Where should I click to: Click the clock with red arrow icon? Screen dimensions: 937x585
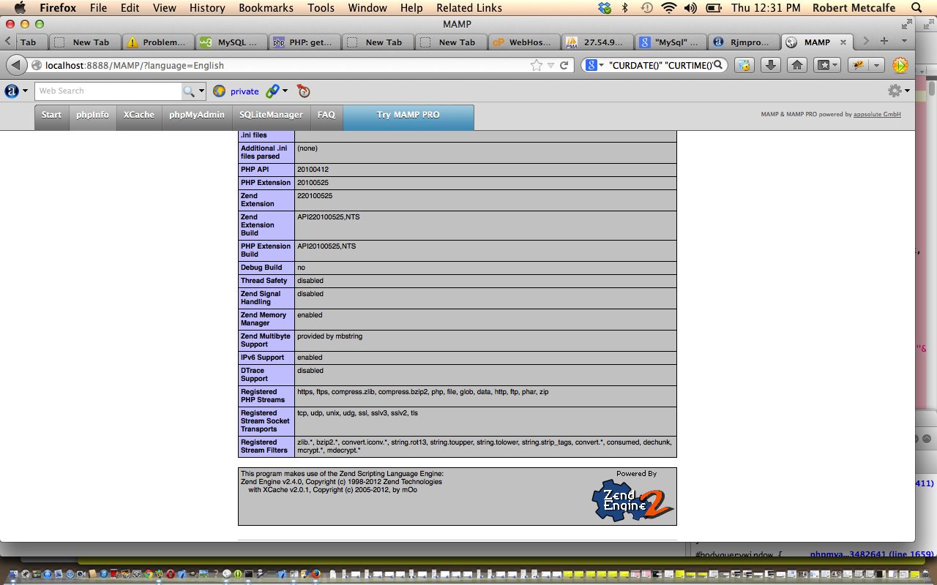click(x=304, y=91)
